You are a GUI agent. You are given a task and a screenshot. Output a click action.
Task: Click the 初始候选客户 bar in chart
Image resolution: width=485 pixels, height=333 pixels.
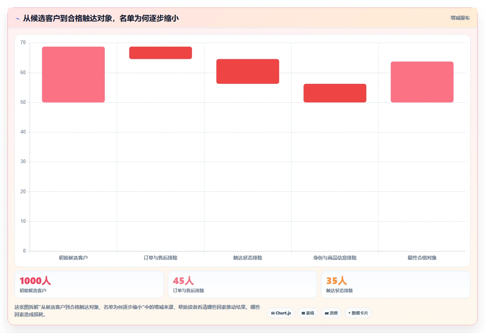pos(73,75)
